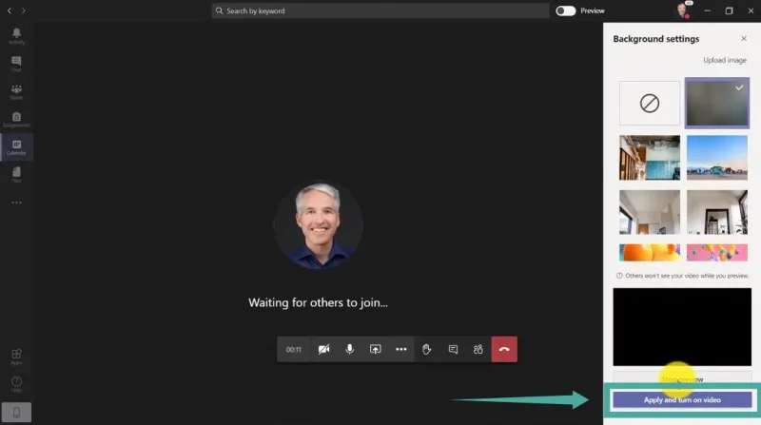Image resolution: width=761 pixels, height=425 pixels.
Task: Hang up the call
Action: tap(504, 349)
